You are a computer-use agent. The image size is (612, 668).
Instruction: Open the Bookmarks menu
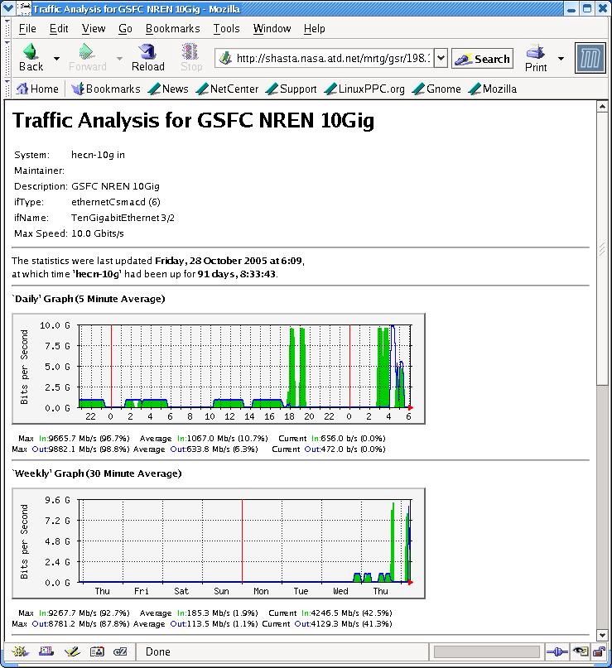coord(172,28)
